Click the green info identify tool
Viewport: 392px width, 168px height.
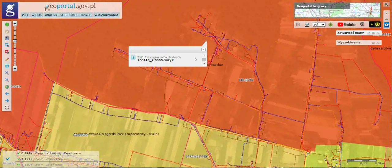coord(7,24)
